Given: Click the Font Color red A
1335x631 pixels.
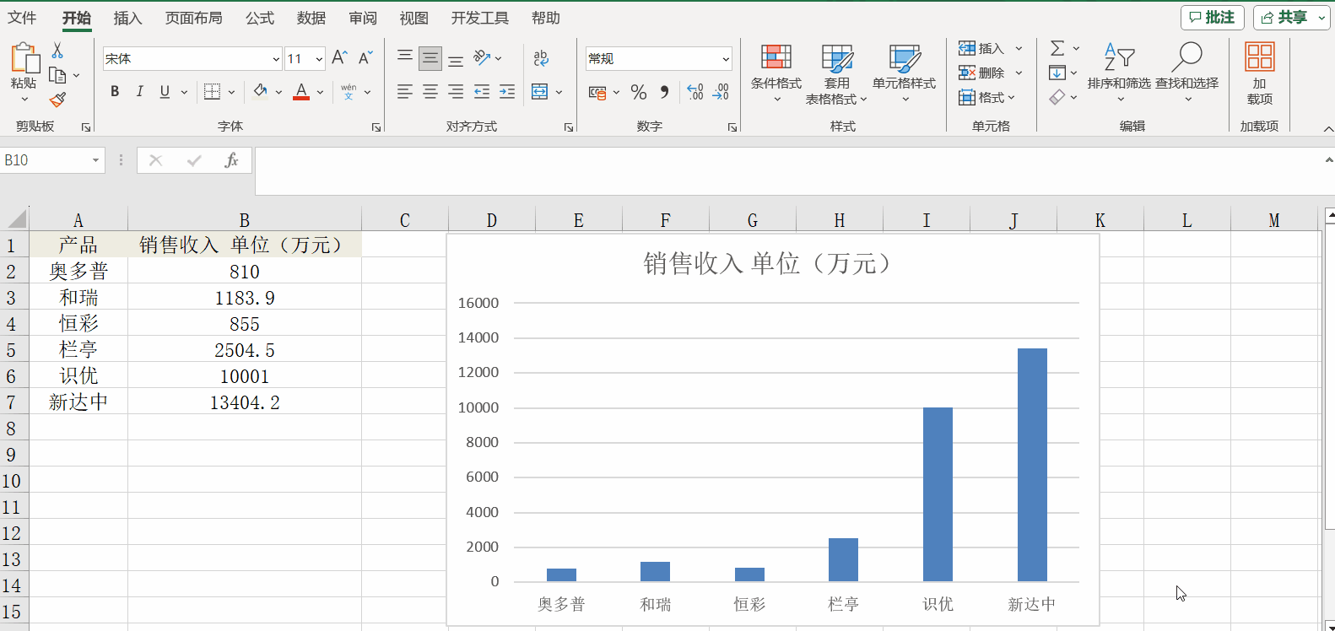Looking at the screenshot, I should [x=301, y=91].
